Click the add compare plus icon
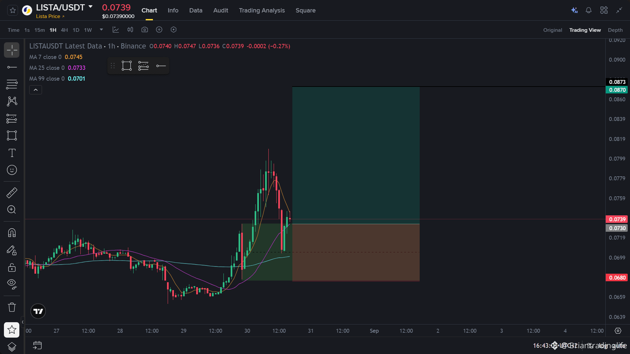 pos(159,30)
